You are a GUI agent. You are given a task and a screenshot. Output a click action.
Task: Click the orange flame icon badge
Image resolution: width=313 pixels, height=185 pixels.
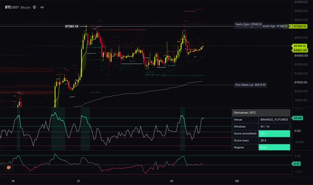(x=9, y=167)
